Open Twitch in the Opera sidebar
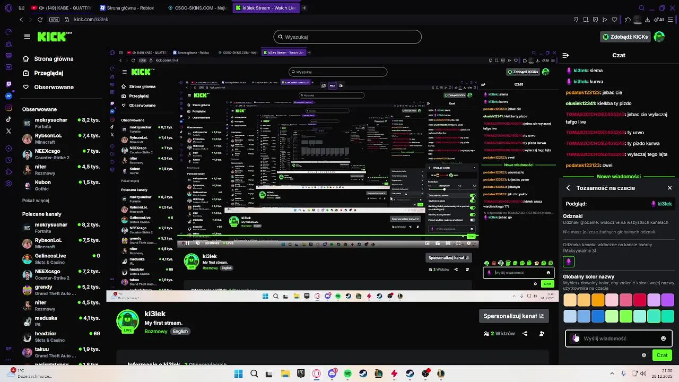This screenshot has width=679, height=382. tap(8, 84)
